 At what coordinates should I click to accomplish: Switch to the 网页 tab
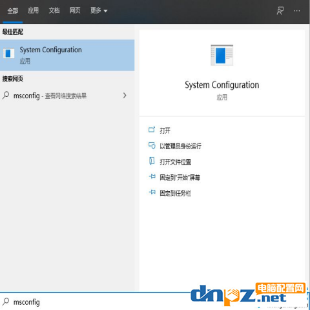75,10
